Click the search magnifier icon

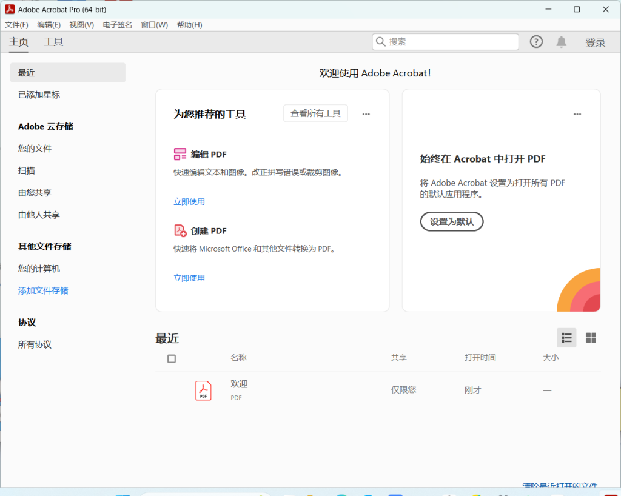pyautogui.click(x=381, y=42)
